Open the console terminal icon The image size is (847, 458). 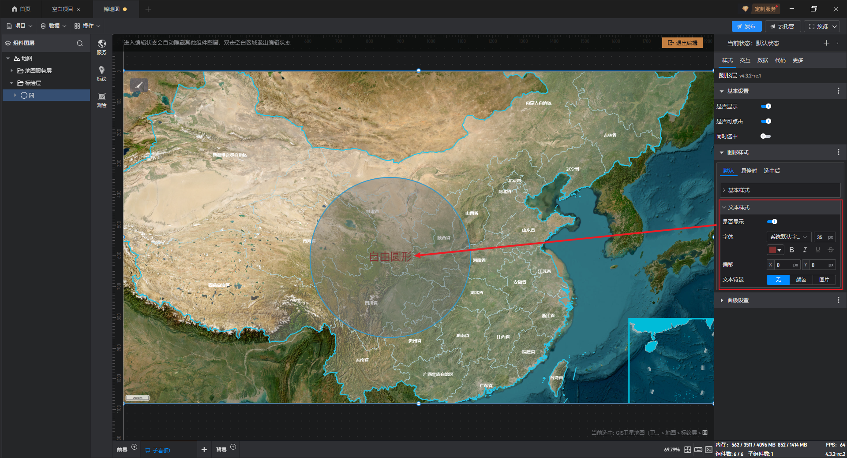(708, 450)
